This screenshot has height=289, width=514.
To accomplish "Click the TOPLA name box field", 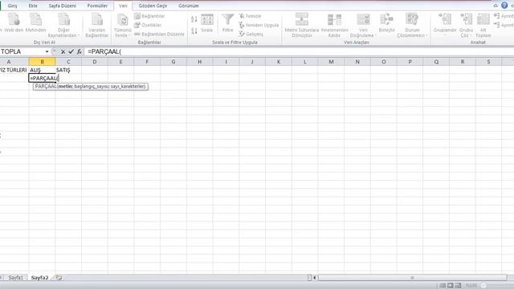I will (22, 51).
